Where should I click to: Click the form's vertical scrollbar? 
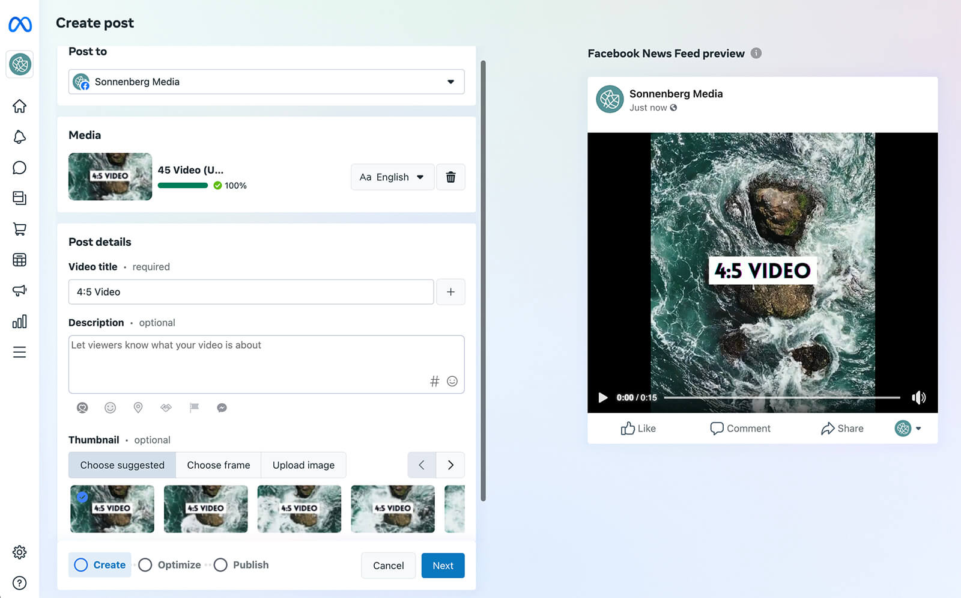pyautogui.click(x=483, y=281)
